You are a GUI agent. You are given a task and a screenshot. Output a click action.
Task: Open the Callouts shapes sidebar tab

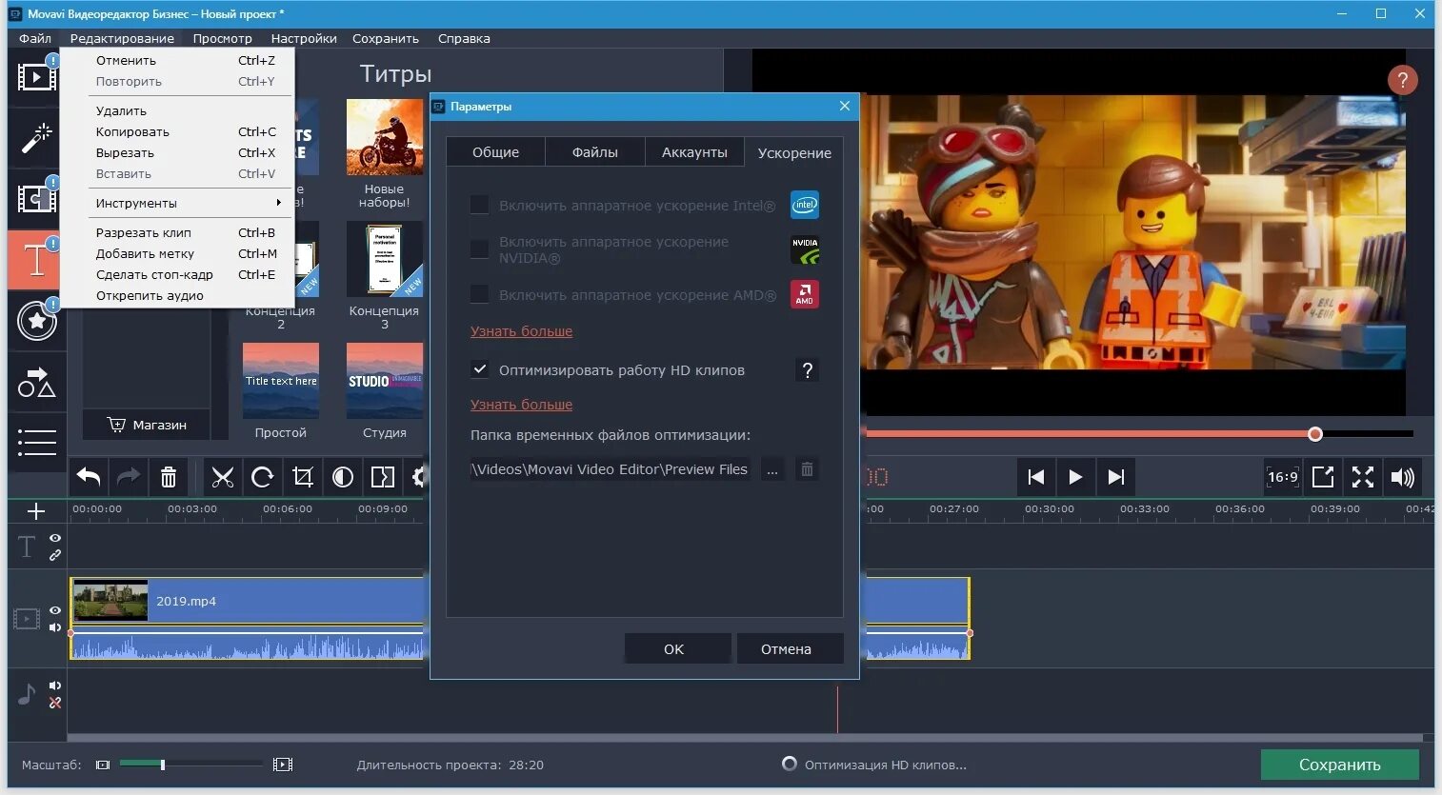pyautogui.click(x=36, y=382)
